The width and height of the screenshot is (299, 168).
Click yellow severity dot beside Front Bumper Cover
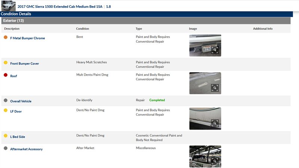6,63
